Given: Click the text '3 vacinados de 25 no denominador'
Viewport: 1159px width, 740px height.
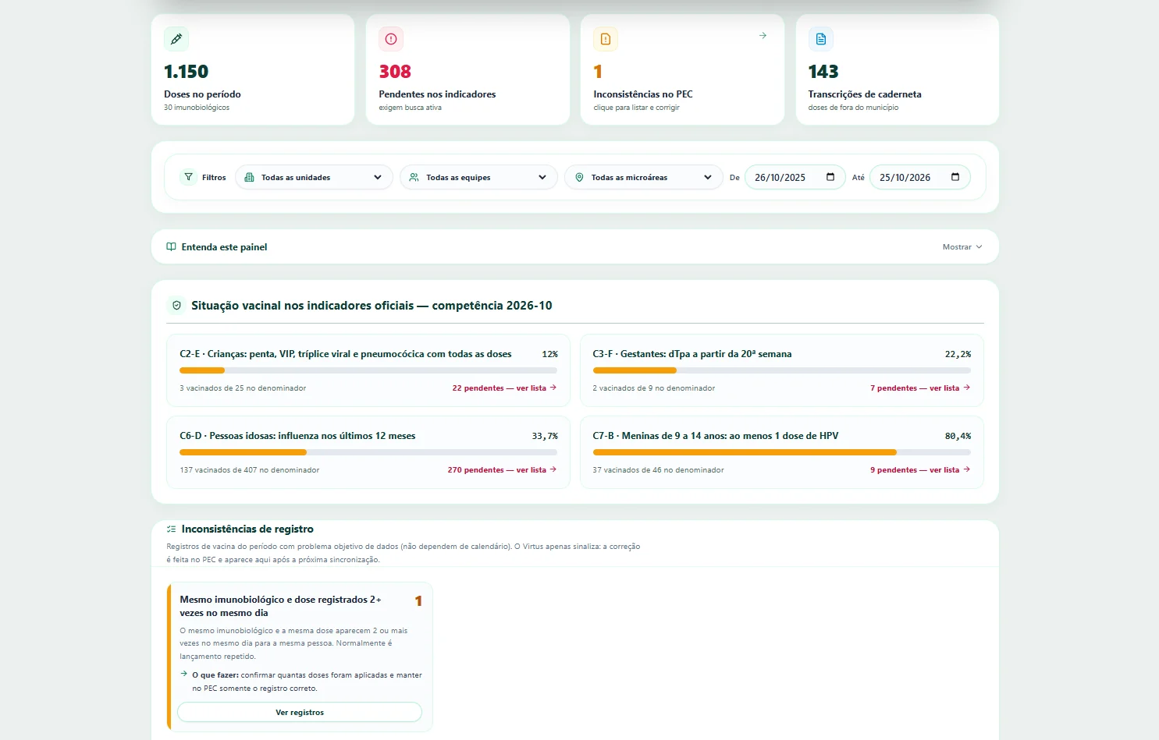Looking at the screenshot, I should coord(243,388).
